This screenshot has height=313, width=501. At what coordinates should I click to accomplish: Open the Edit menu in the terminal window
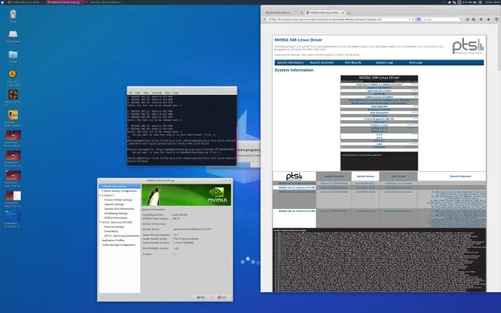(x=138, y=93)
